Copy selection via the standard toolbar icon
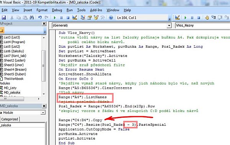The height and width of the screenshot is (145, 230). tap(18, 18)
